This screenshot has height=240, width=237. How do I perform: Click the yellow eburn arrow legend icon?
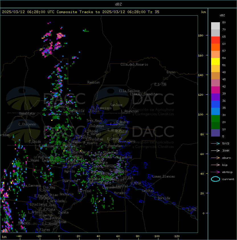tap(215, 158)
